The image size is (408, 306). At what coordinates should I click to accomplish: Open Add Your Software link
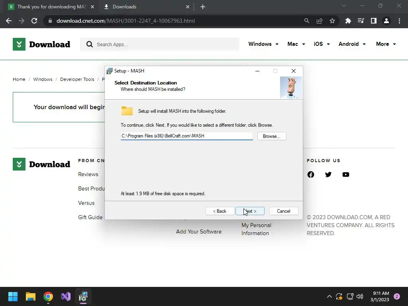pyautogui.click(x=199, y=231)
